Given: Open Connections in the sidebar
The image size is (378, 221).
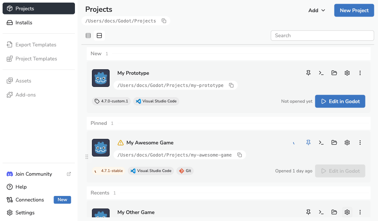Looking at the screenshot, I should point(38,200).
